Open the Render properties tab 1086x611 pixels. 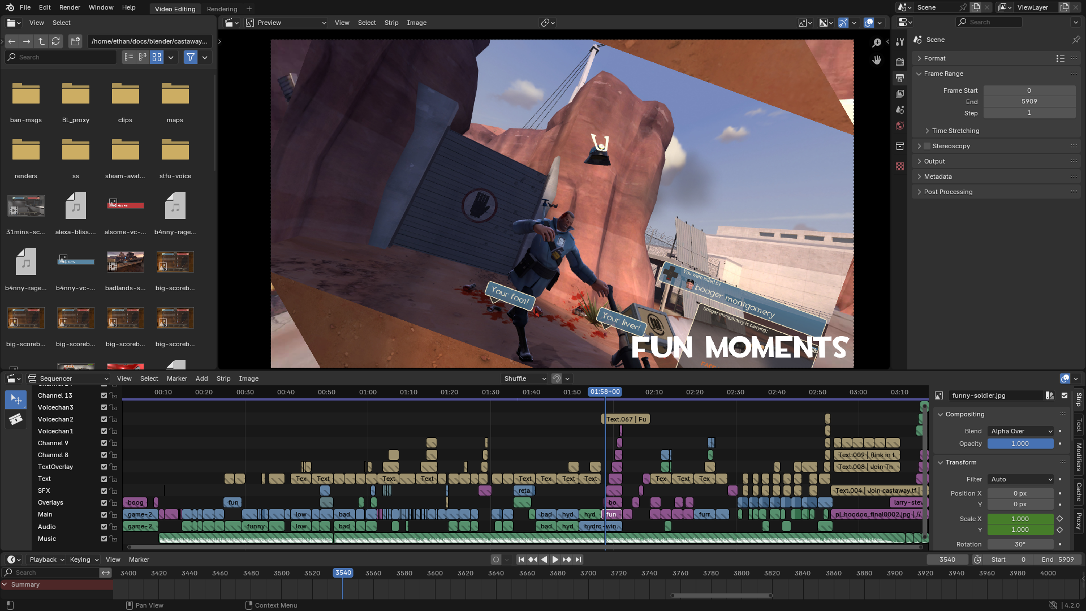click(900, 61)
